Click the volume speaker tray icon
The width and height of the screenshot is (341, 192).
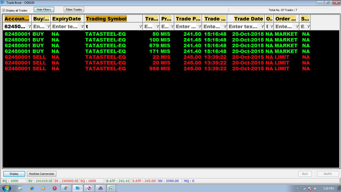pos(316,188)
